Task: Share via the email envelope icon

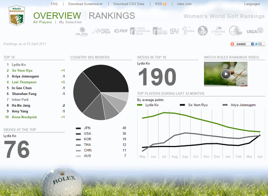Action: pyautogui.click(x=260, y=44)
